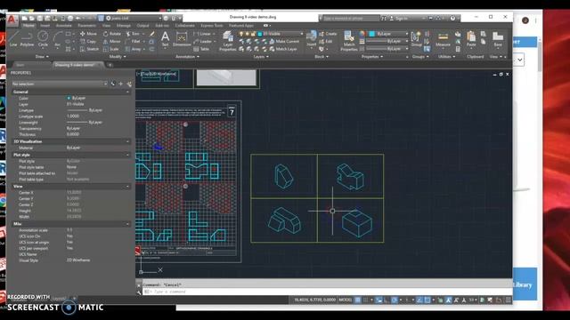
Task: Open the workspace selector dropdown in toolbar
Action: click(x=134, y=18)
